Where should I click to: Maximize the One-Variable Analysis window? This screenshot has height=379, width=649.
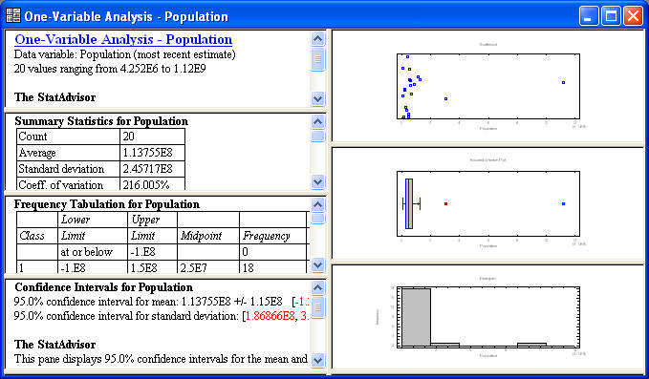pos(611,16)
